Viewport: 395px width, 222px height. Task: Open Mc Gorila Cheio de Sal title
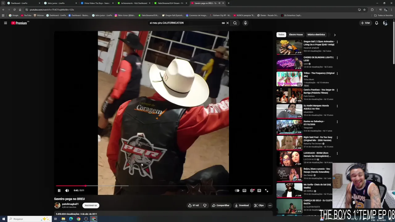(317, 186)
